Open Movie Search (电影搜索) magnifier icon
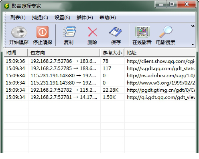Image resolution: width=199 pixels, height=159 pixels. (x=166, y=32)
